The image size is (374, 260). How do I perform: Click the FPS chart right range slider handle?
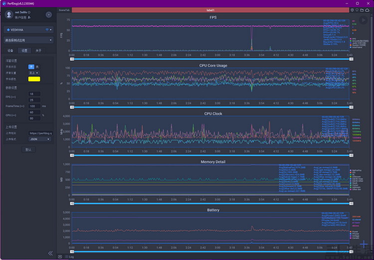point(352,59)
